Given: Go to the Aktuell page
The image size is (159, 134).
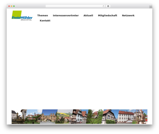Looking at the screenshot, I should tap(88, 16).
